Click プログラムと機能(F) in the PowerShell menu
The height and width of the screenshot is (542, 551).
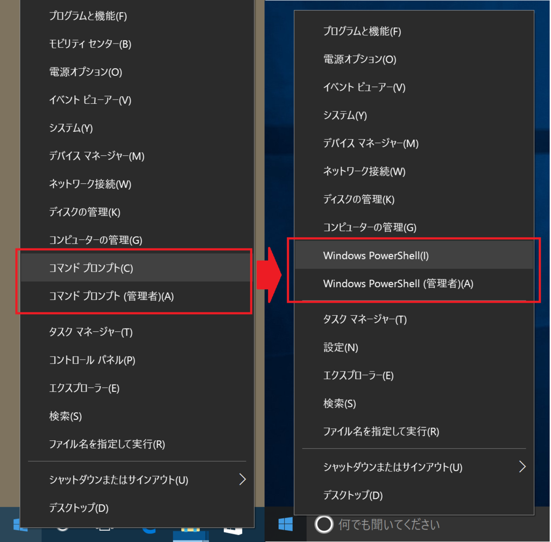click(x=414, y=31)
